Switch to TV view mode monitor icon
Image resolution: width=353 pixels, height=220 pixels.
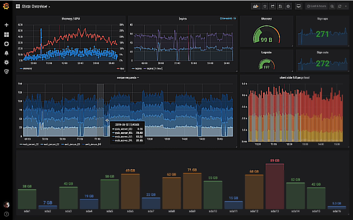(x=298, y=6)
